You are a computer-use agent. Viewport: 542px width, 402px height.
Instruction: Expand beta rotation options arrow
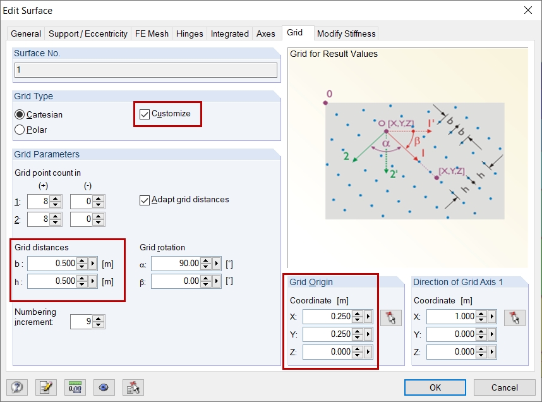217,281
